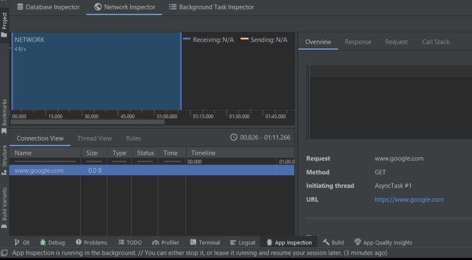The image size is (472, 260).
Task: Select the Network Inspector tab
Action: click(124, 7)
